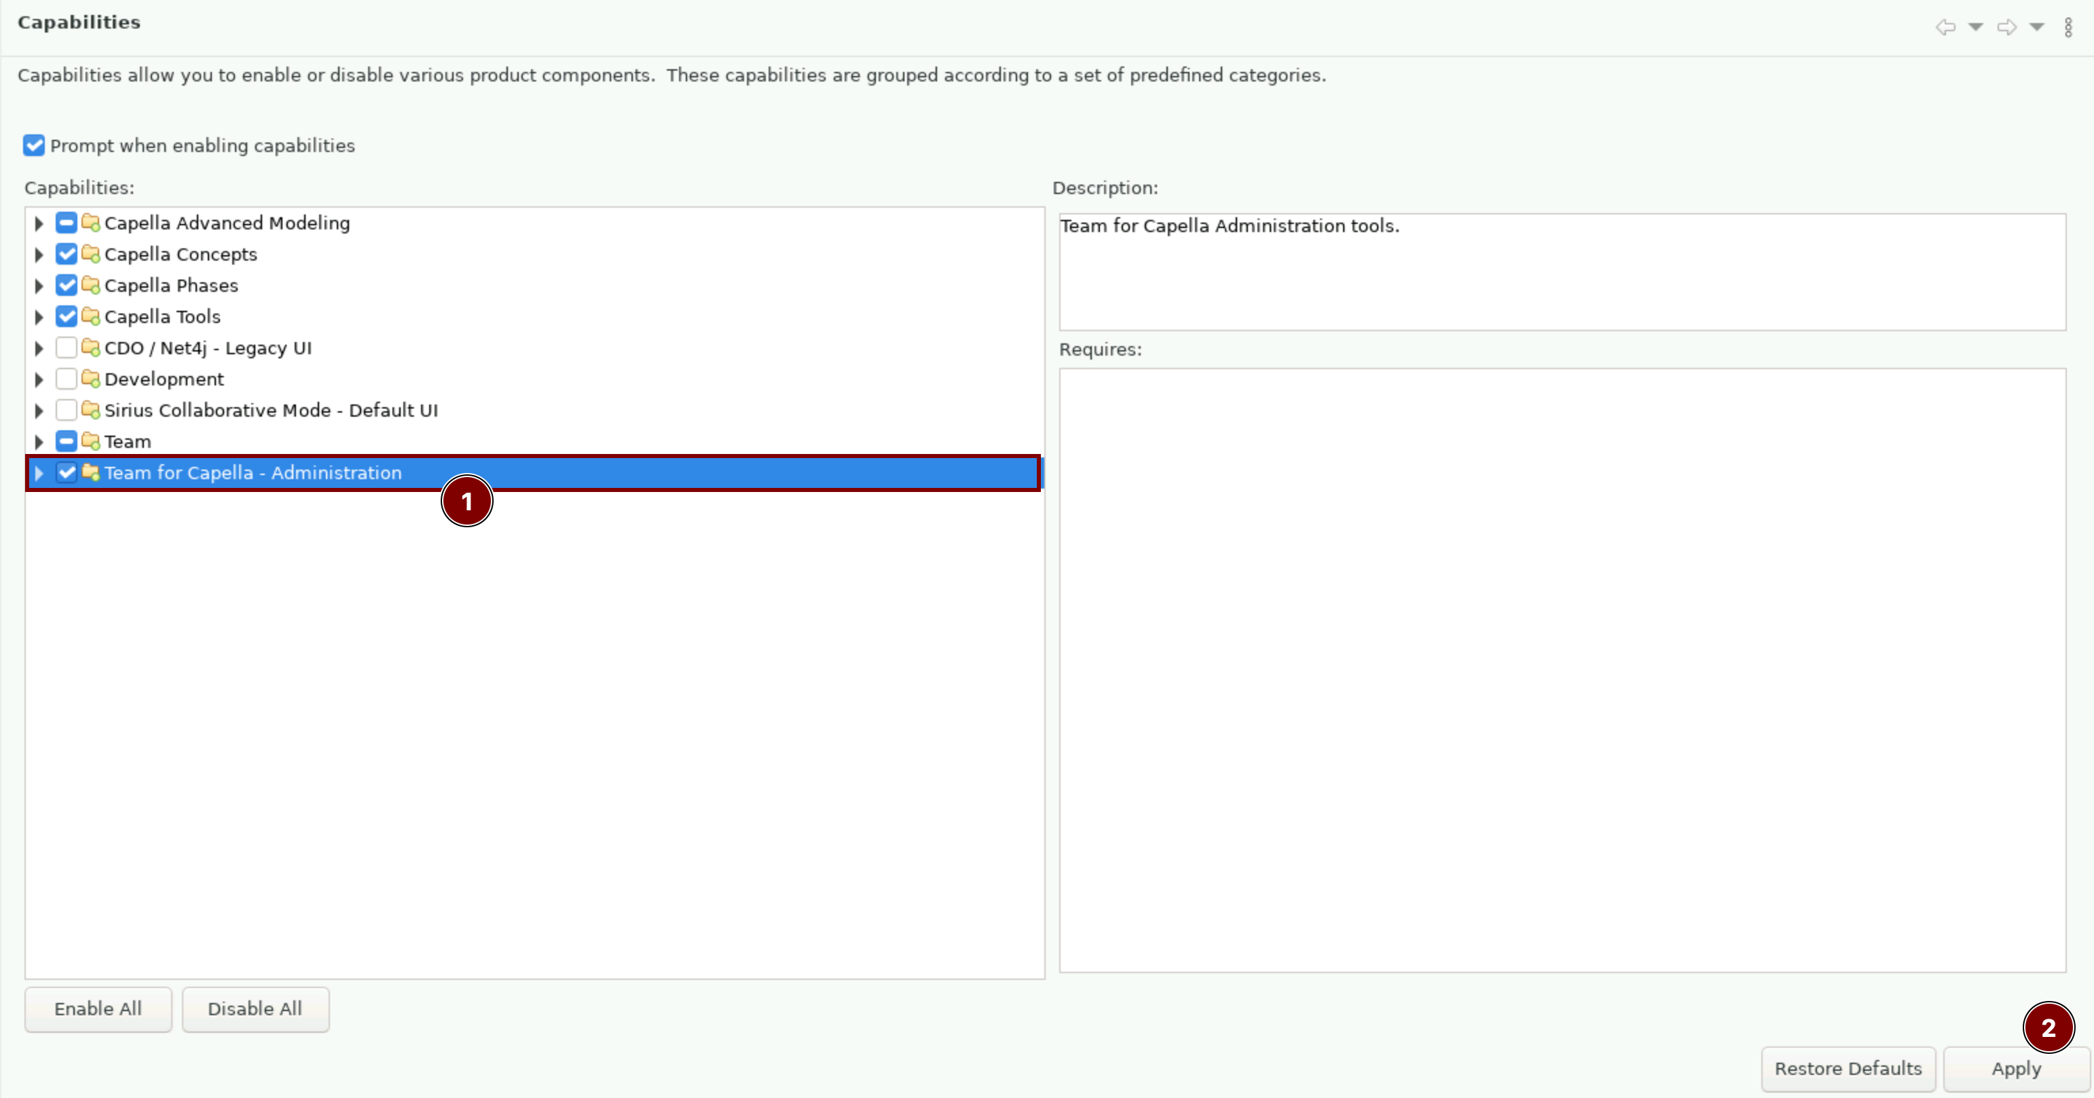Open the forward history dropdown arrow
Screen dimensions: 2094x1098
pos(2037,27)
